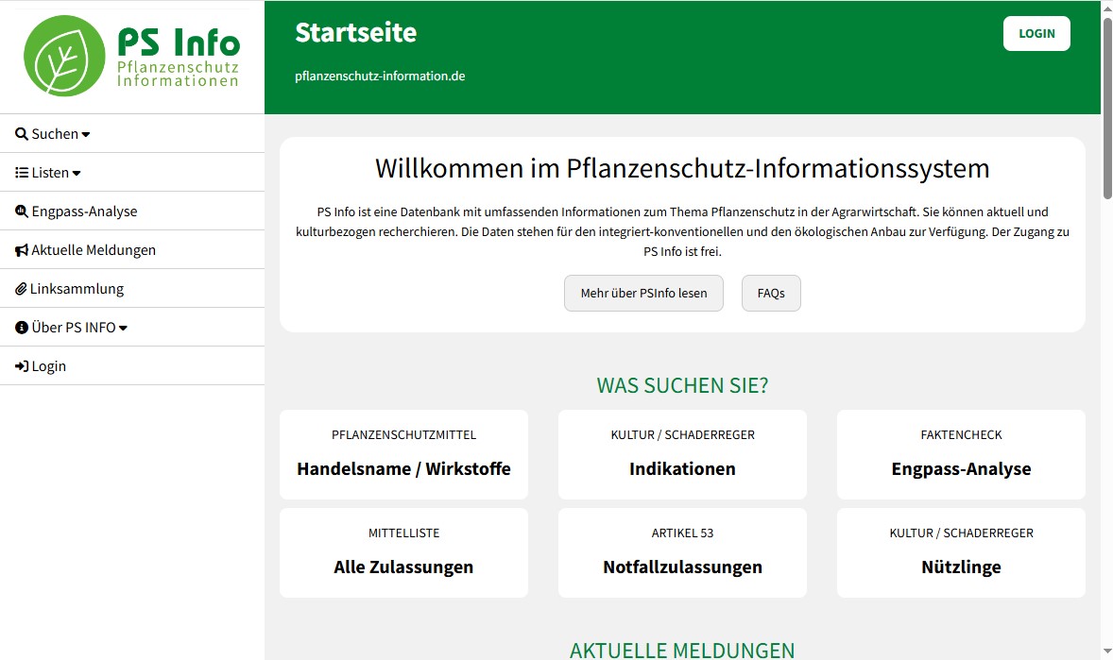Click the Engpass-Analyse sidebar icon
Image resolution: width=1113 pixels, height=660 pixels.
(x=22, y=212)
